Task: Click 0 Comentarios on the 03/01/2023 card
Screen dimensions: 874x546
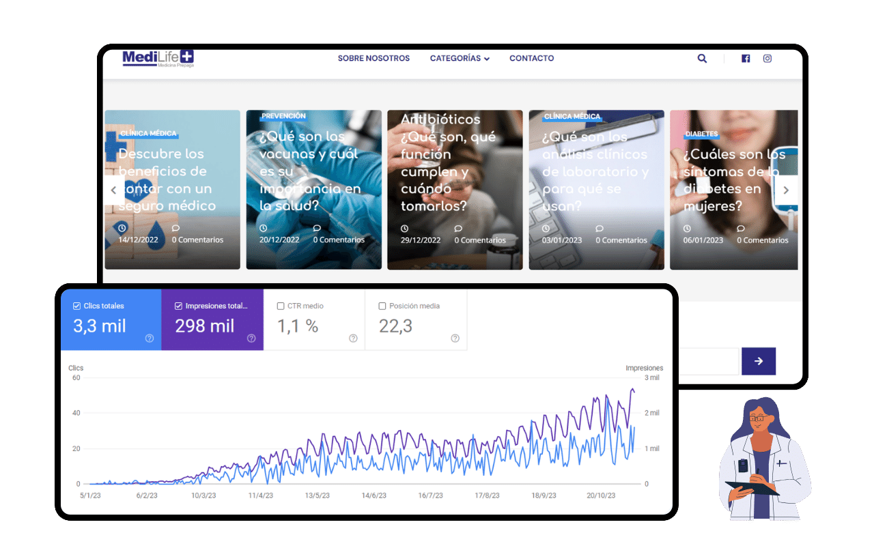Action: (621, 240)
